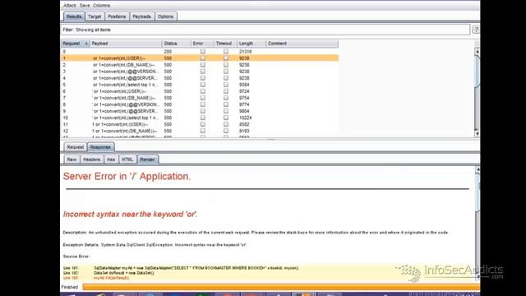Sort by the Status column header
526x296 pixels.
pos(176,44)
